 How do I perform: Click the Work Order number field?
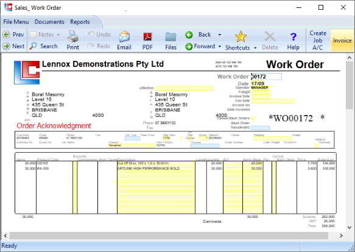[266, 77]
